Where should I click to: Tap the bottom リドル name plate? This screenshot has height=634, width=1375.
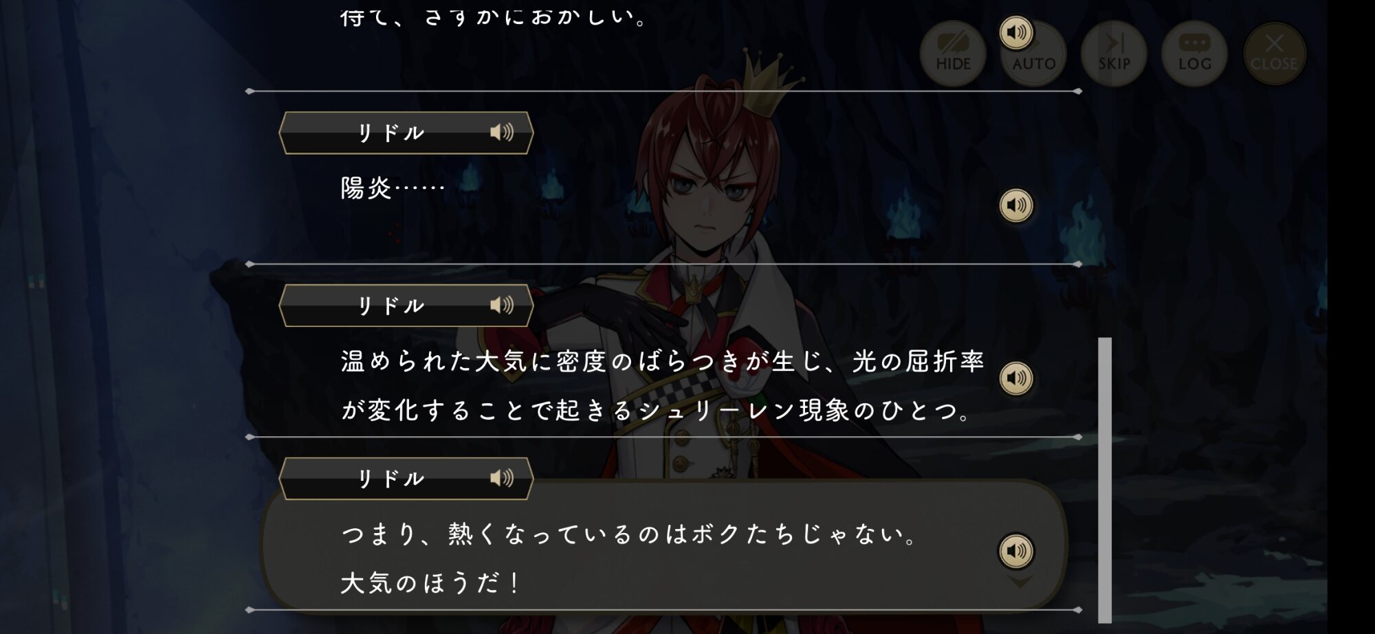click(x=406, y=478)
